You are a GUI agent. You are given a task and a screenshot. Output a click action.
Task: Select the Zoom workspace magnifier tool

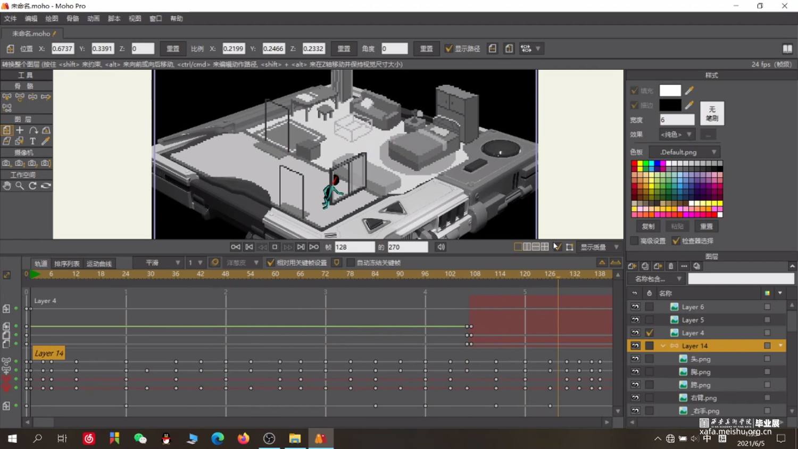[20, 186]
